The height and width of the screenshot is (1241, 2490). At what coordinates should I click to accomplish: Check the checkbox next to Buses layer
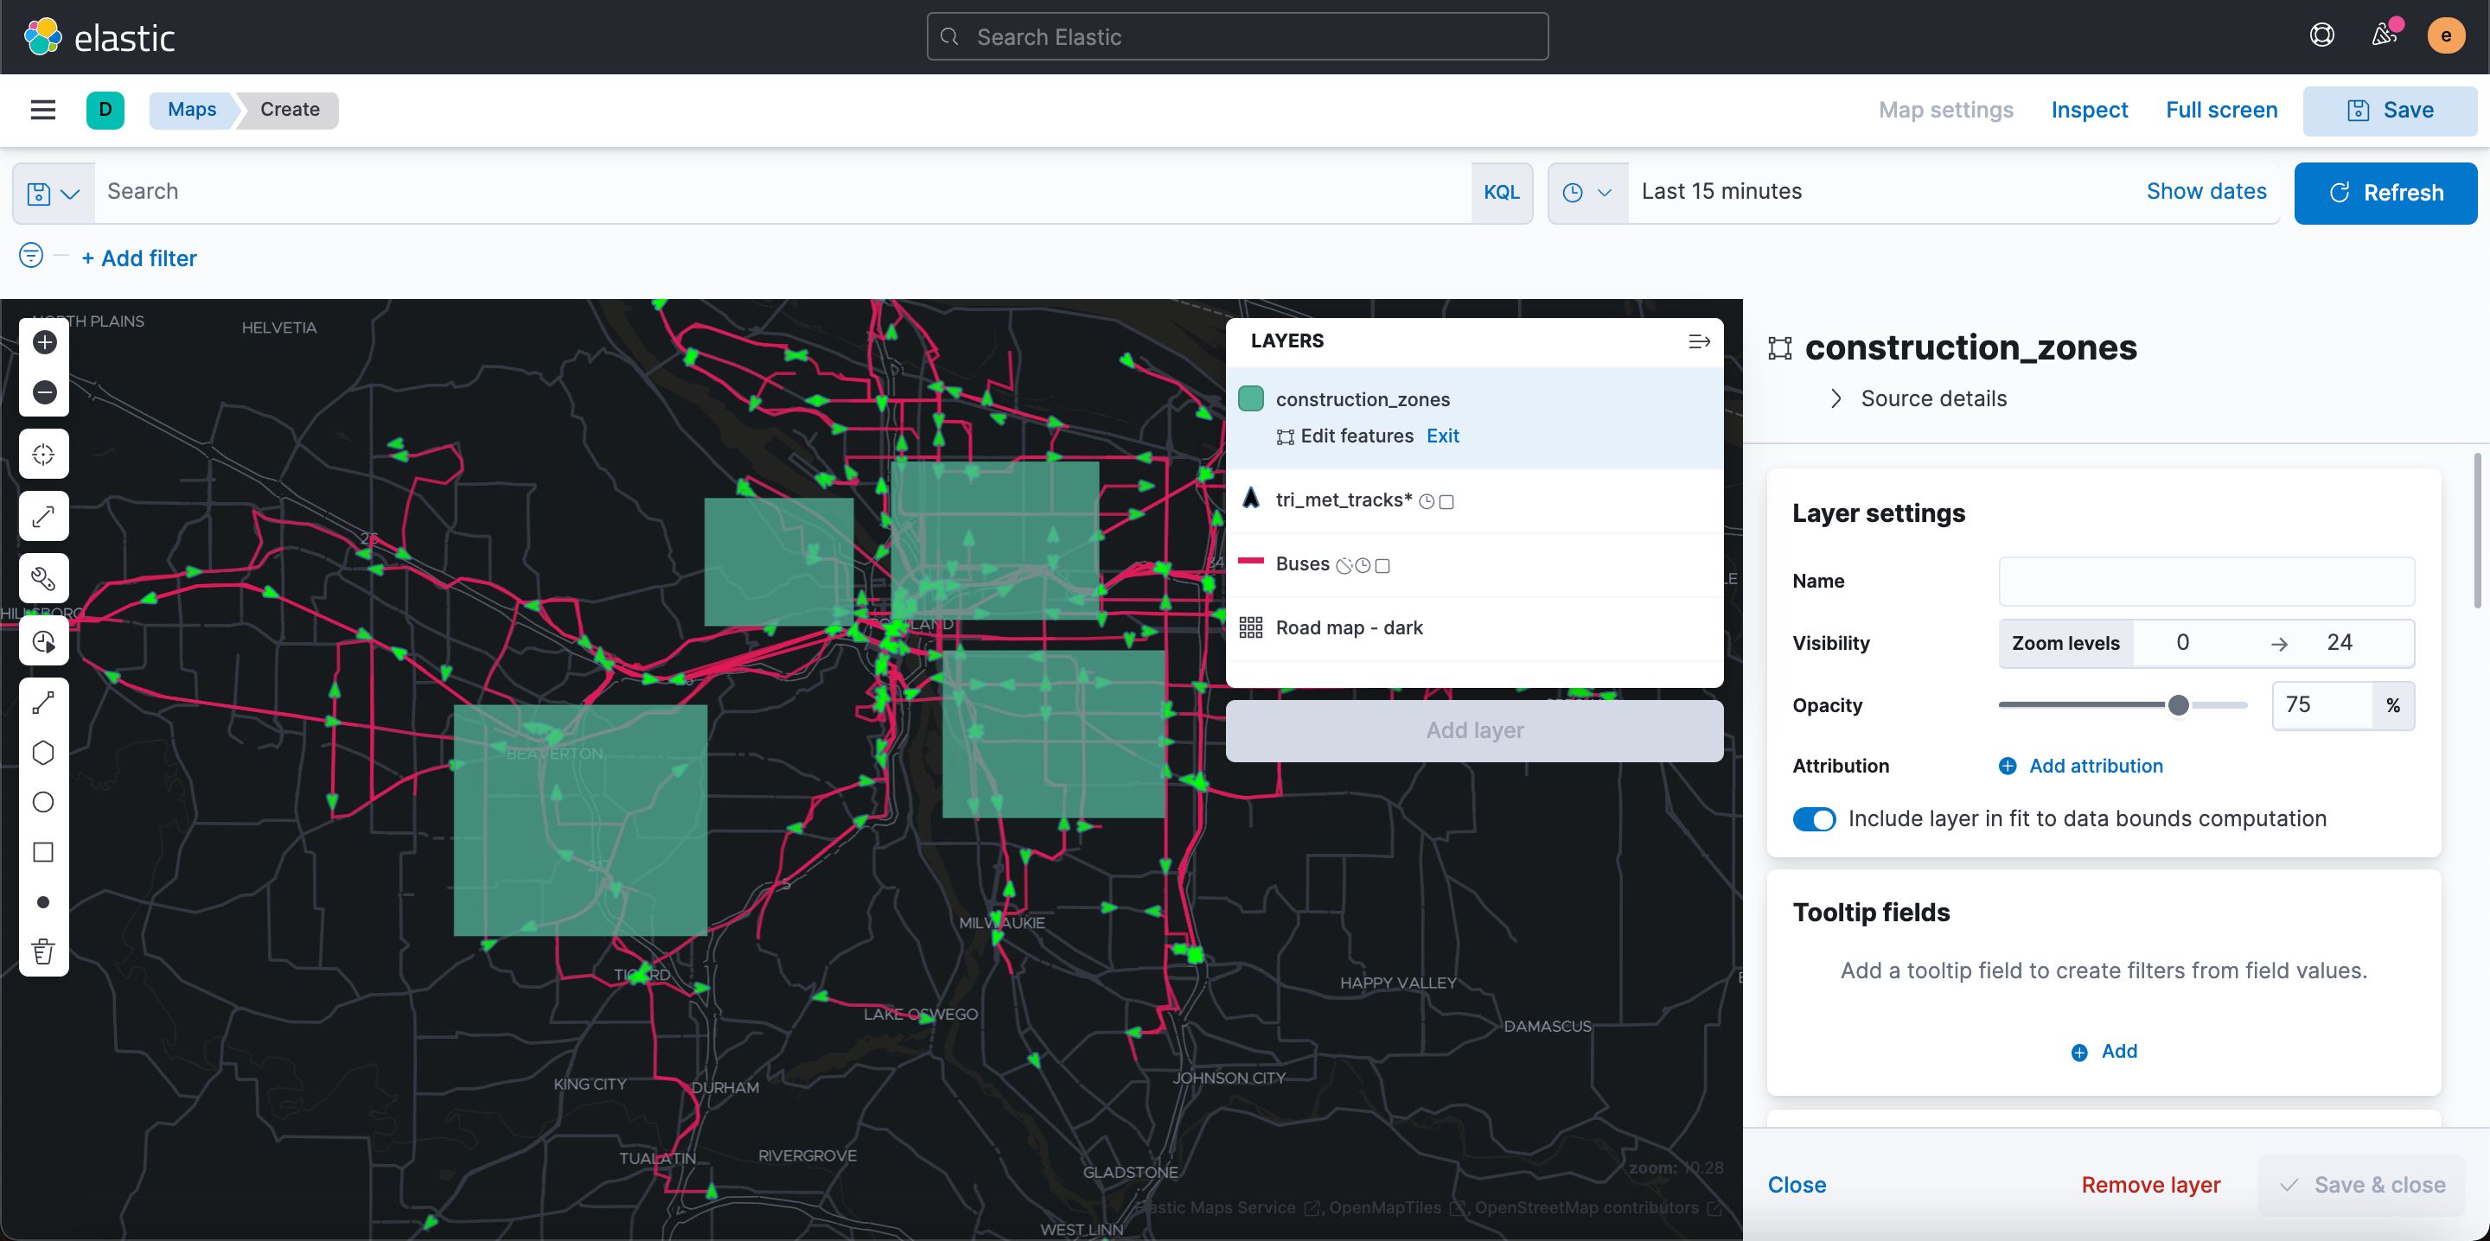click(x=1382, y=565)
